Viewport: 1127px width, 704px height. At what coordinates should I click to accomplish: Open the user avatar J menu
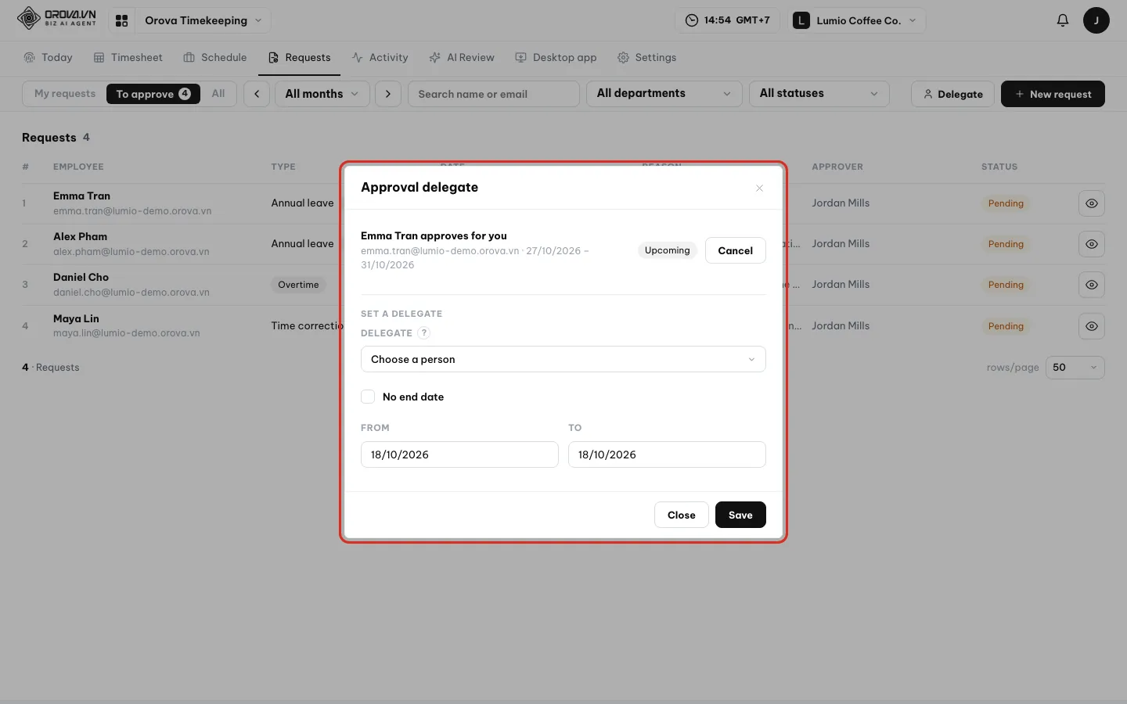[1096, 20]
